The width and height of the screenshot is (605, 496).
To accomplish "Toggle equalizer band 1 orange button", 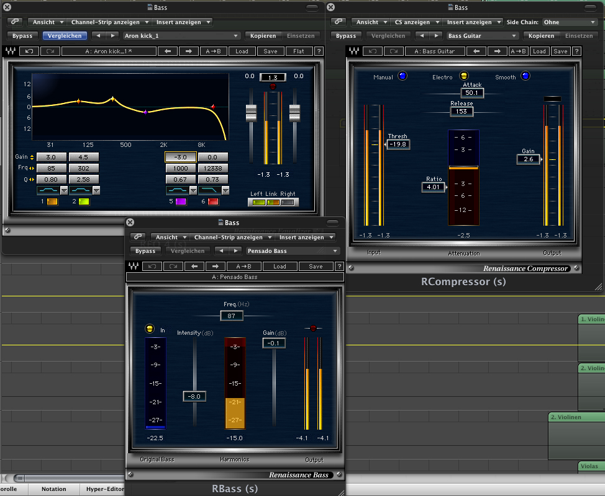I will 52,201.
